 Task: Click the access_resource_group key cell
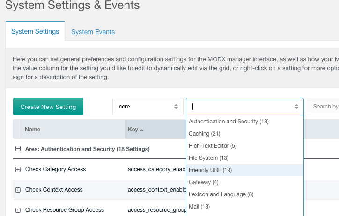(x=157, y=210)
